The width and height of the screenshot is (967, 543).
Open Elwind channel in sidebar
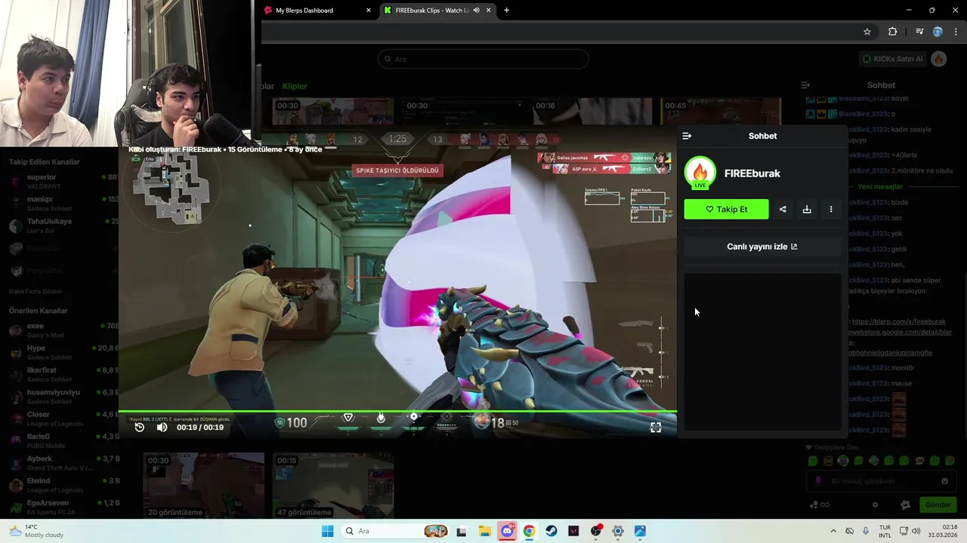(x=60, y=484)
